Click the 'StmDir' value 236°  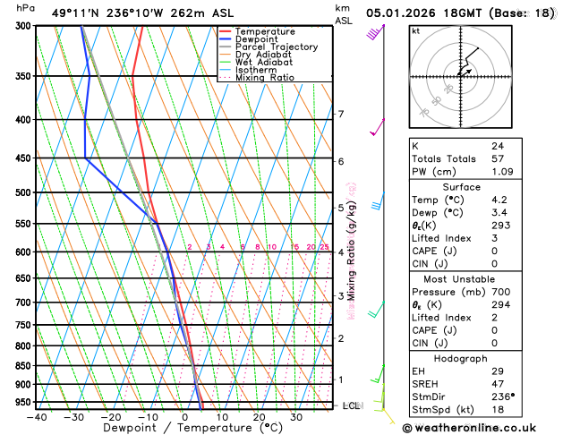tap(503, 397)
